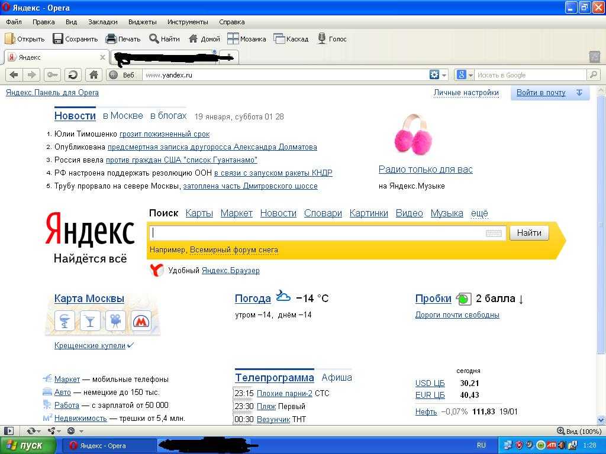Click the pink earmuffs image

(x=412, y=134)
